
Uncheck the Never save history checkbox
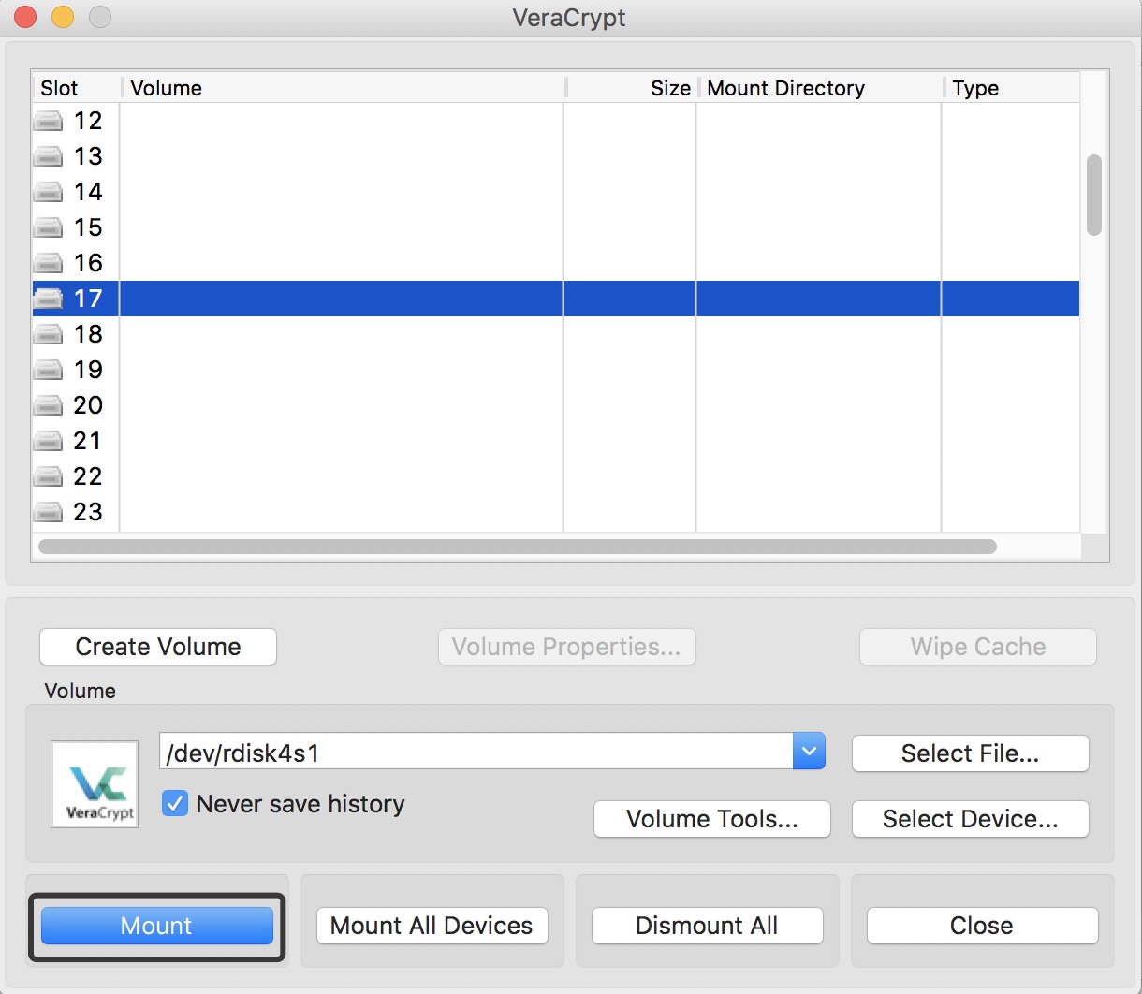click(x=175, y=804)
